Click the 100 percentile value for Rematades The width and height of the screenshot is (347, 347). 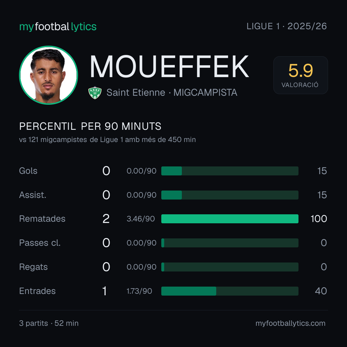[319, 219]
